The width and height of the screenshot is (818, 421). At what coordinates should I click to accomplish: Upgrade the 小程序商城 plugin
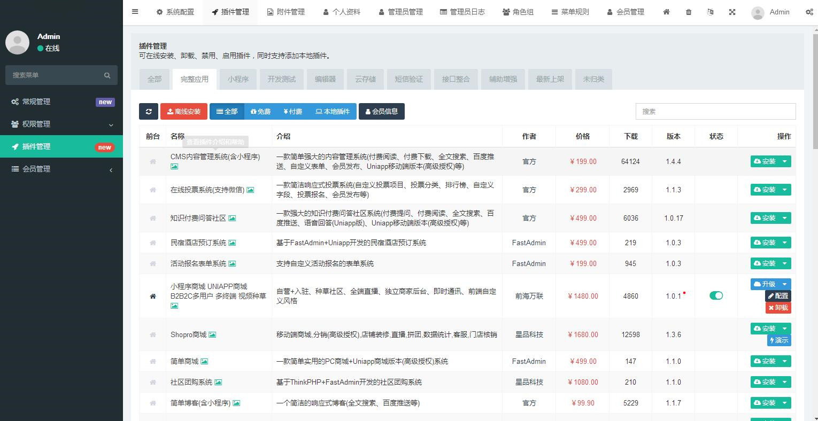point(765,284)
